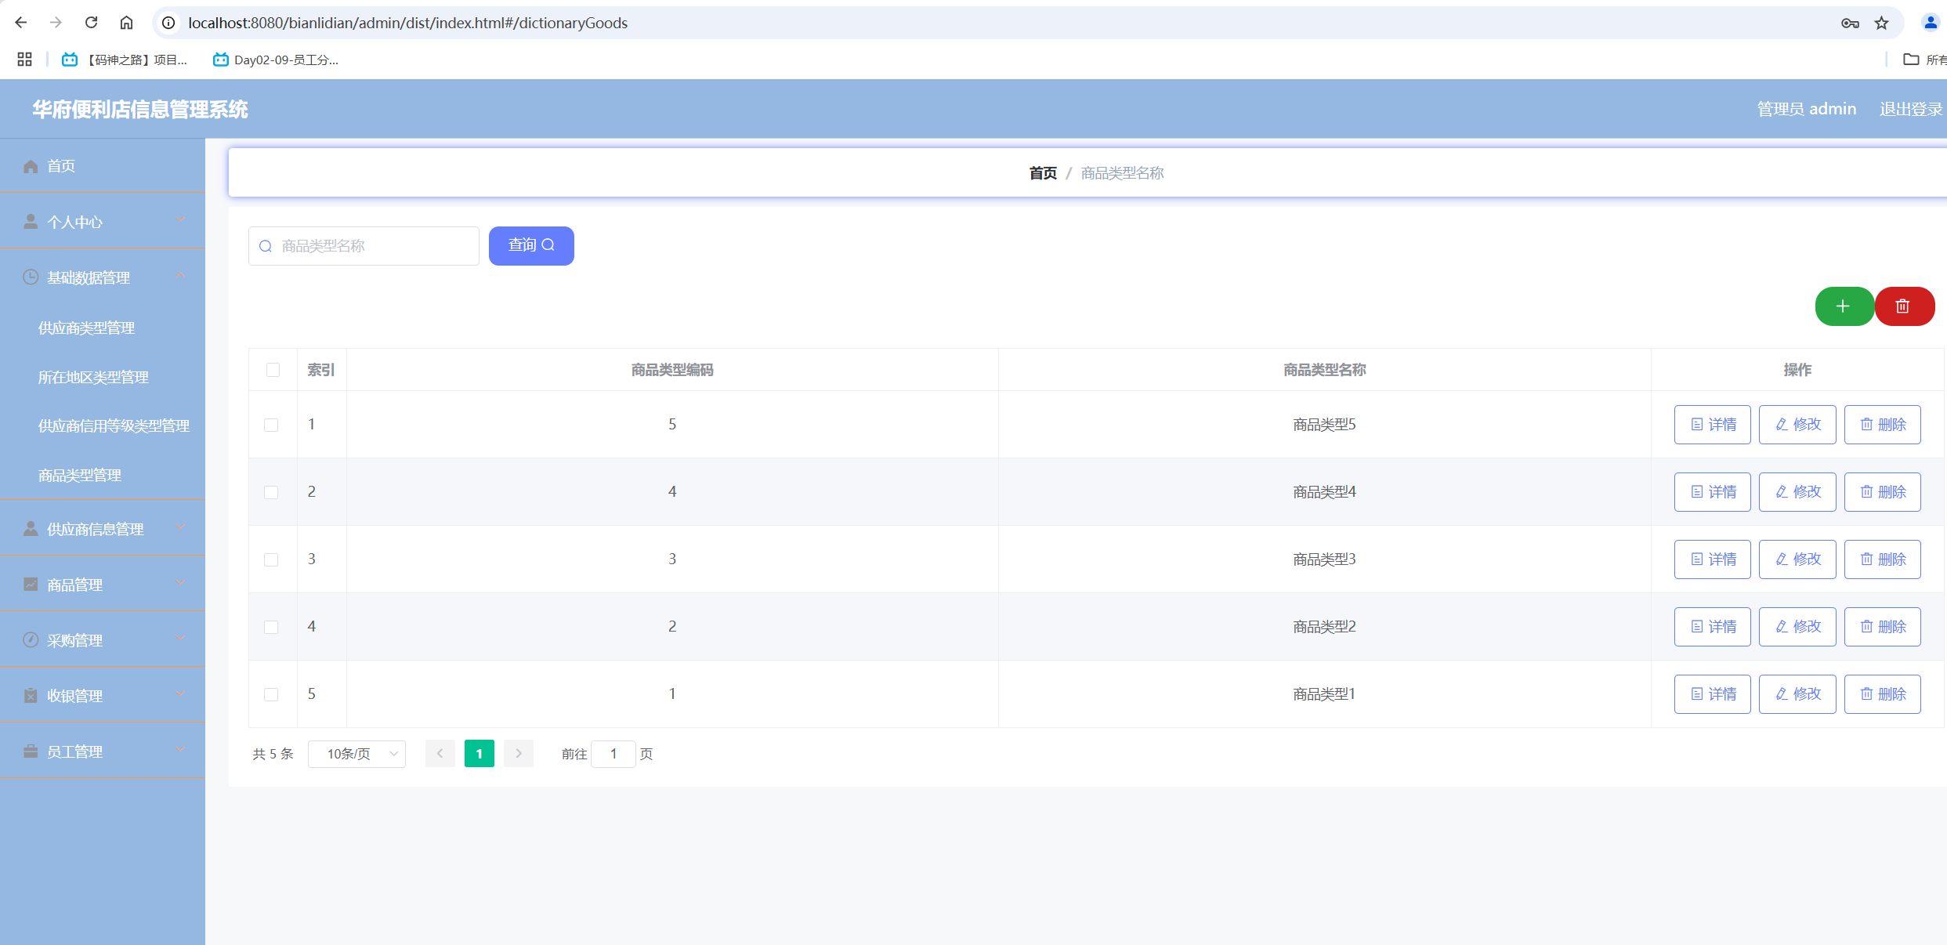Click the 管理员 admin label in header
The width and height of the screenshot is (1947, 945).
(x=1807, y=109)
